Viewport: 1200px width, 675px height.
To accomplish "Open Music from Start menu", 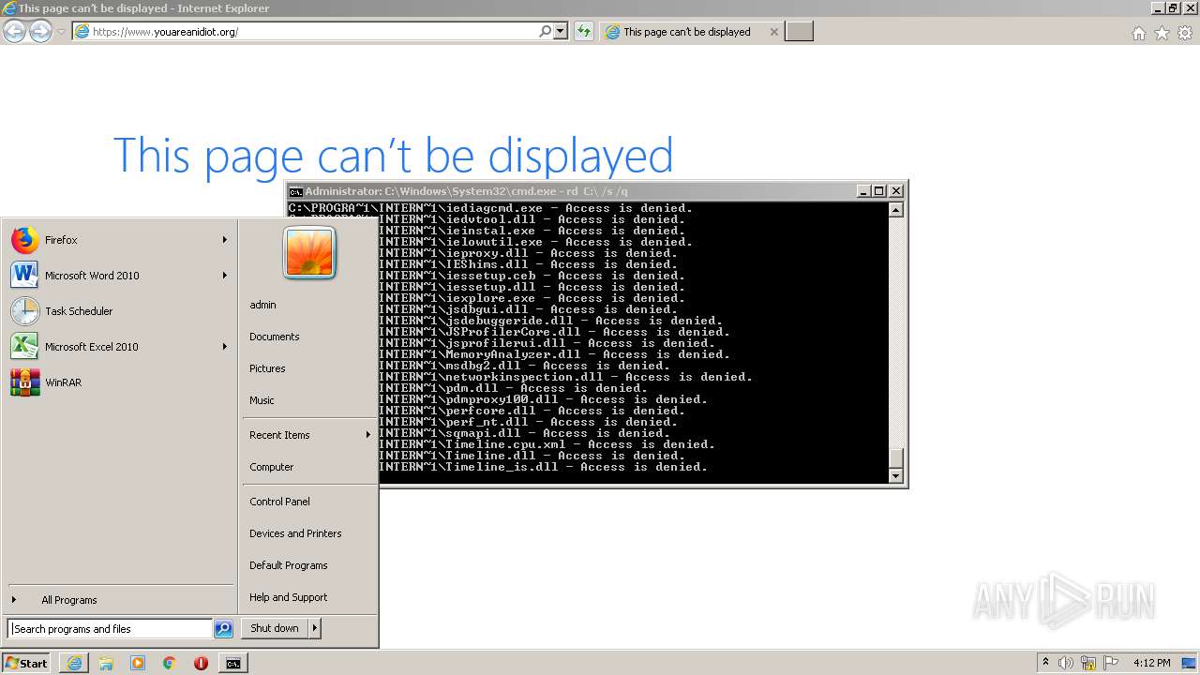I will click(262, 400).
